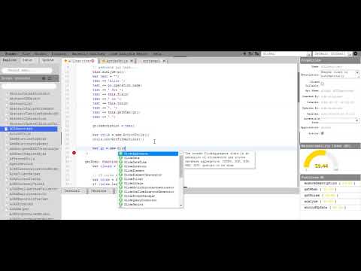Open the Accessible from dropdown
The height and width of the screenshot is (271, 361).
click(x=340, y=120)
